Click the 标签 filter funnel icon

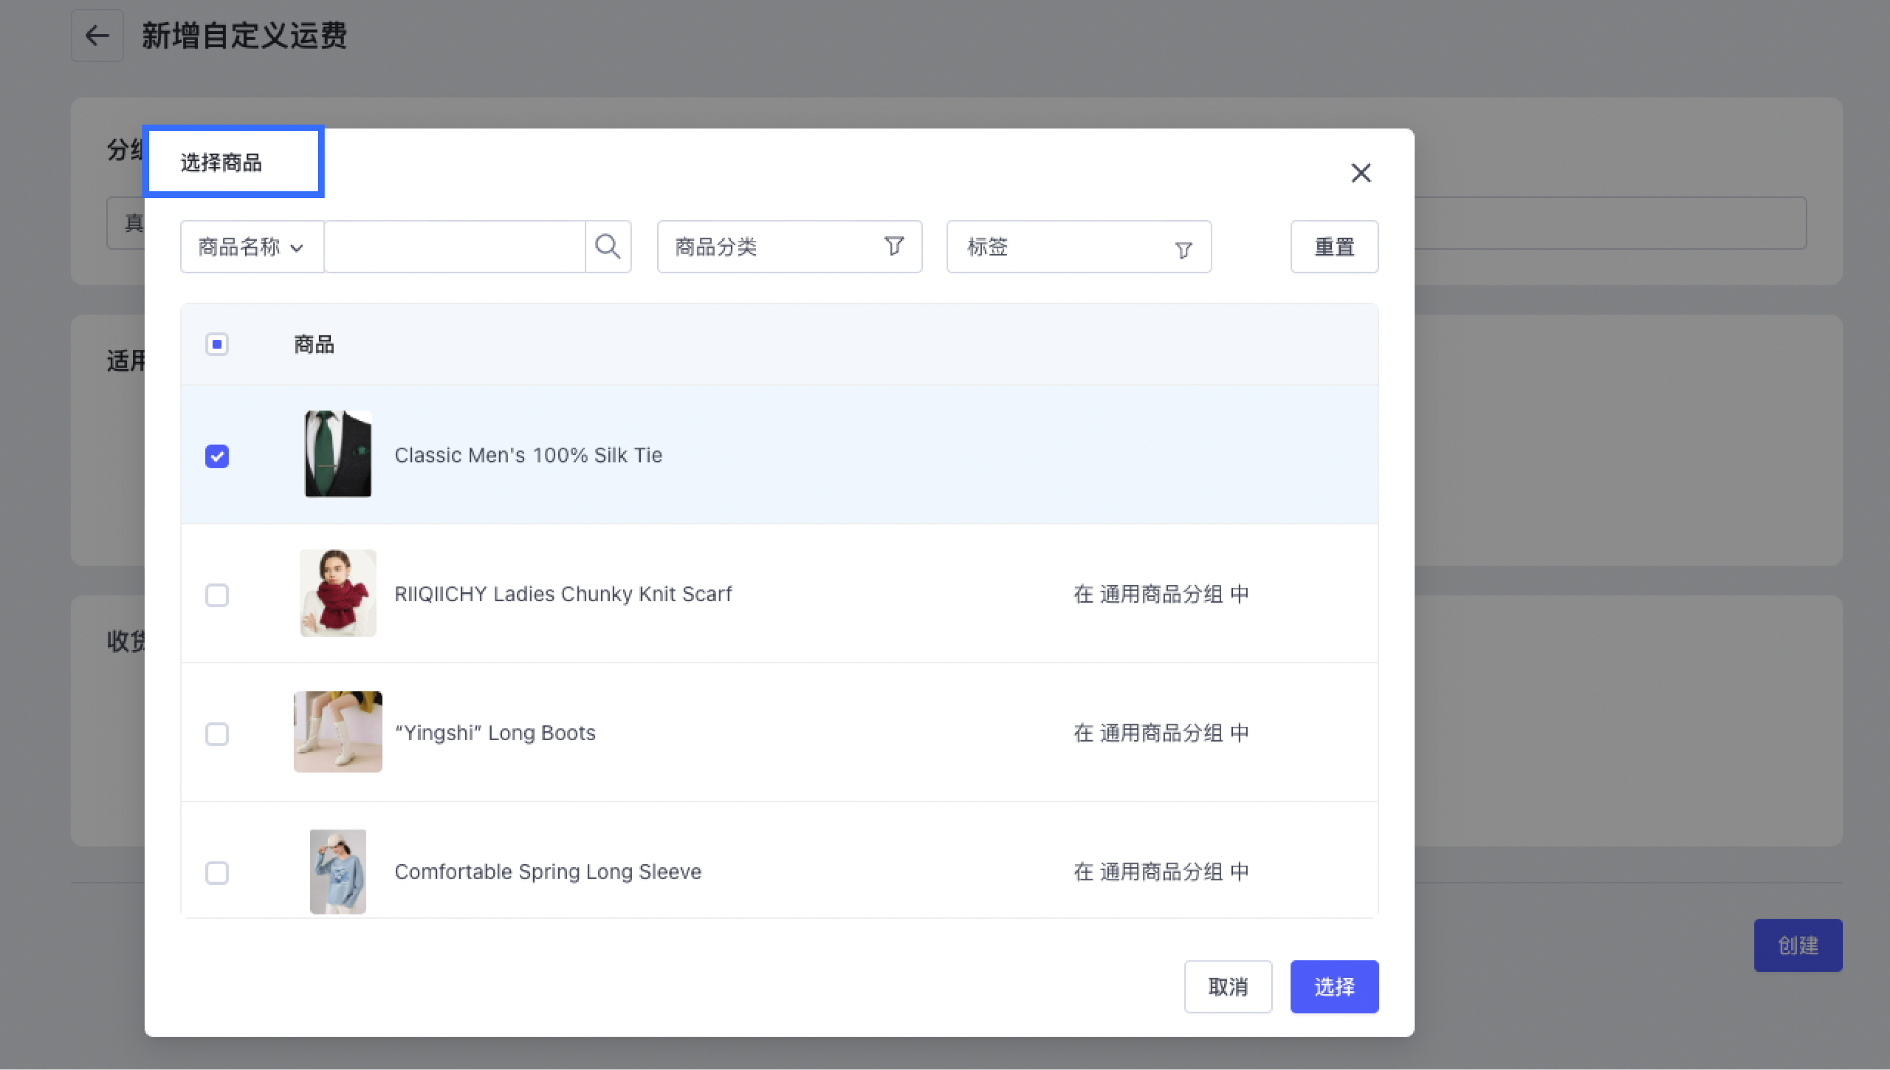(1182, 250)
